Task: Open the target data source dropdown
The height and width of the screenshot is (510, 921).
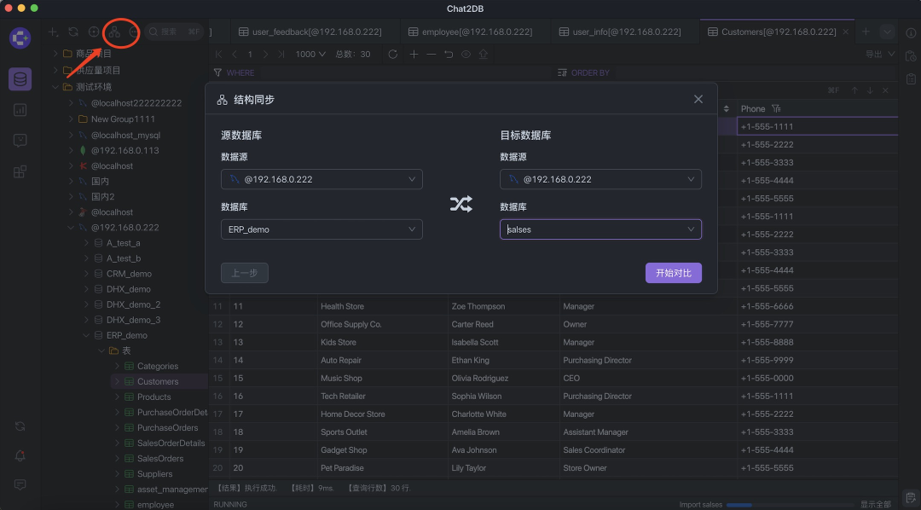Action: [x=600, y=179]
